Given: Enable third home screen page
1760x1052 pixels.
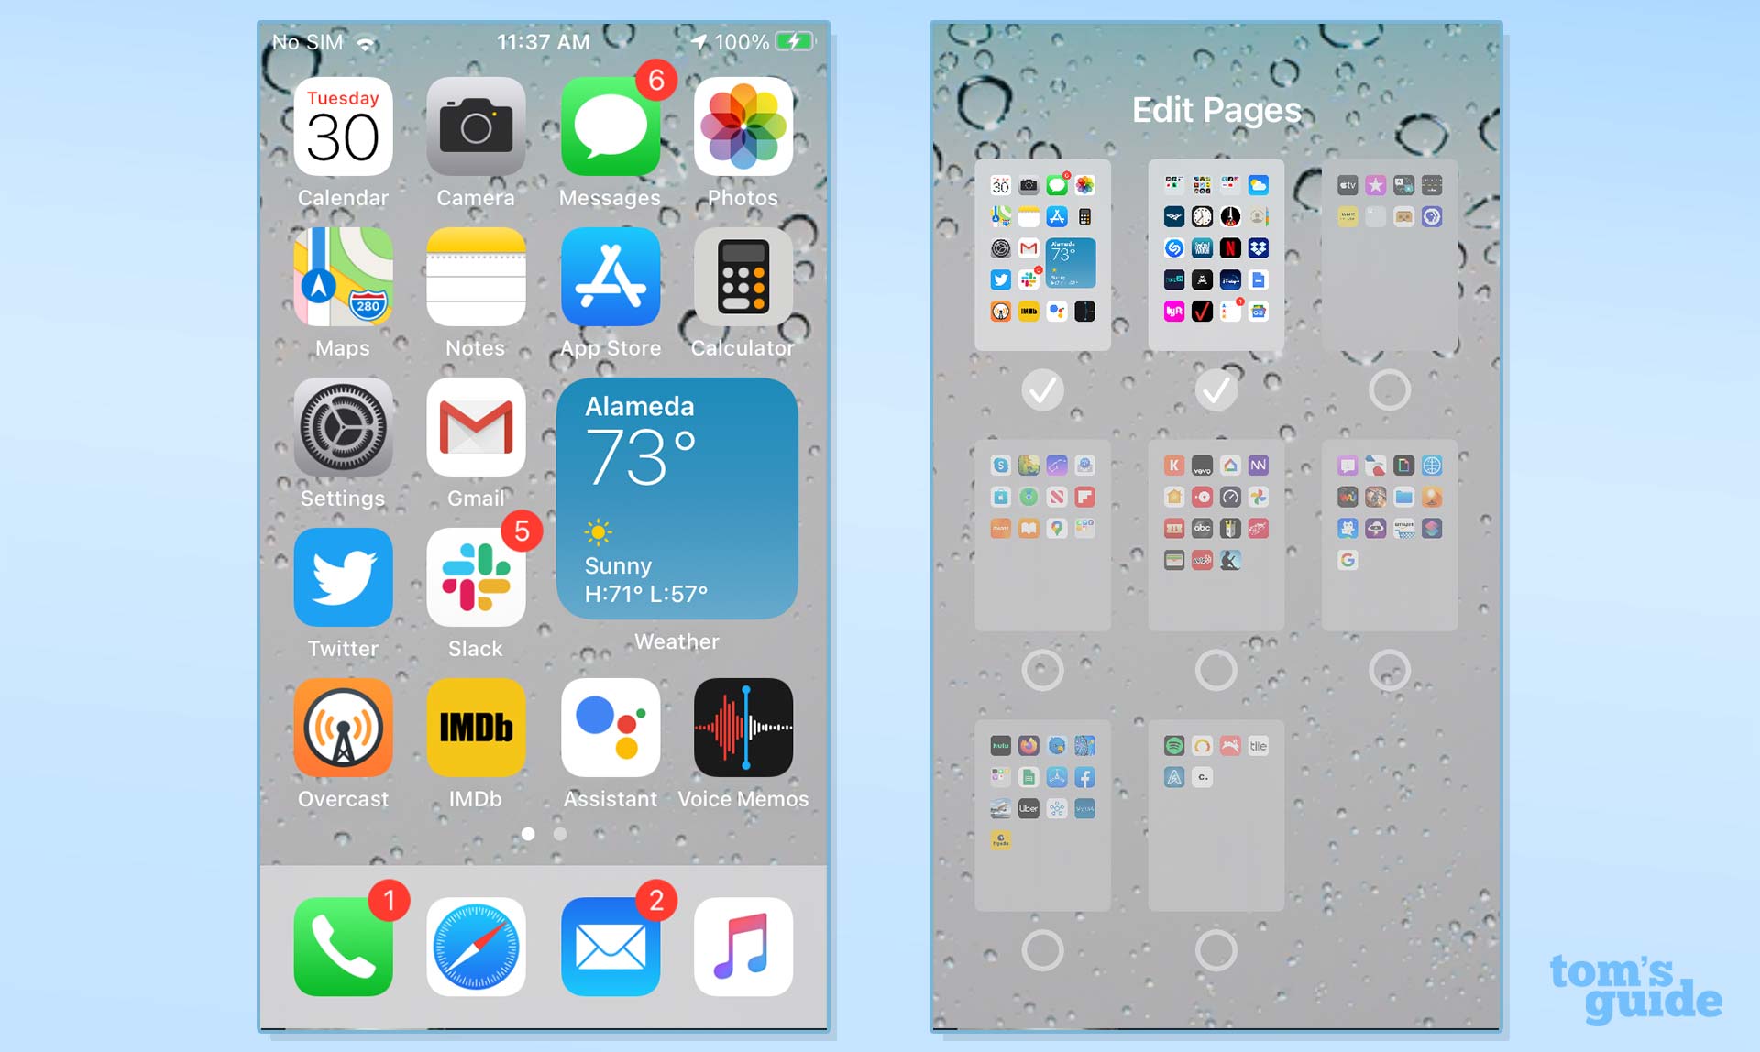Looking at the screenshot, I should click(1384, 389).
